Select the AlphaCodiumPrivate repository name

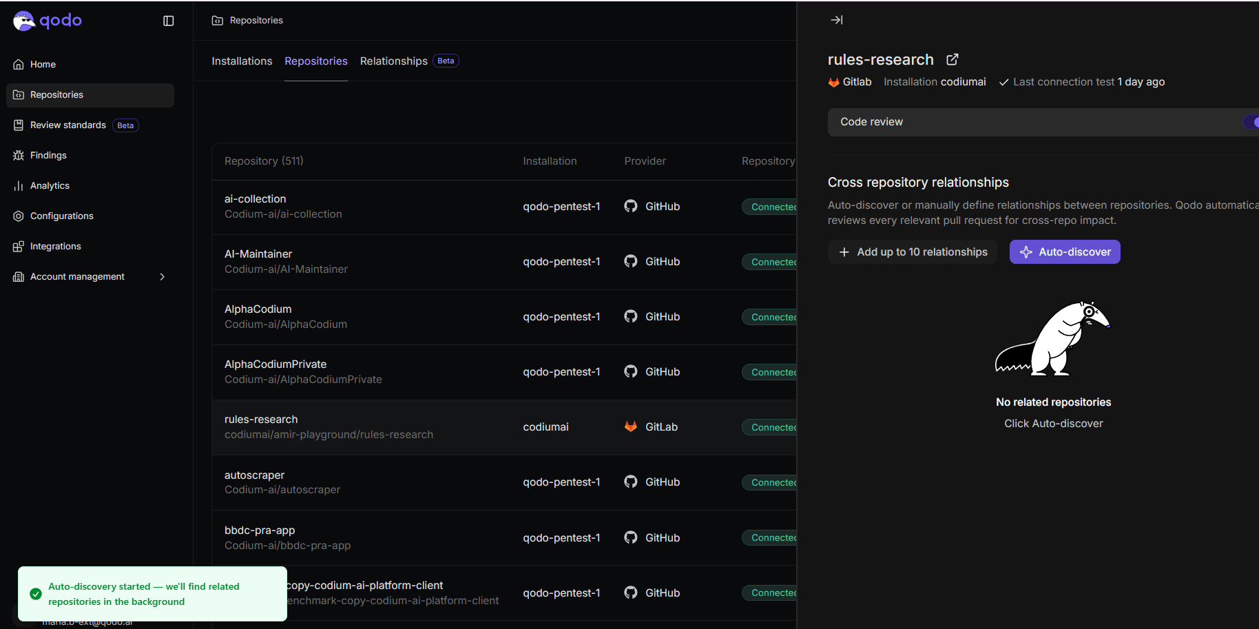(275, 364)
